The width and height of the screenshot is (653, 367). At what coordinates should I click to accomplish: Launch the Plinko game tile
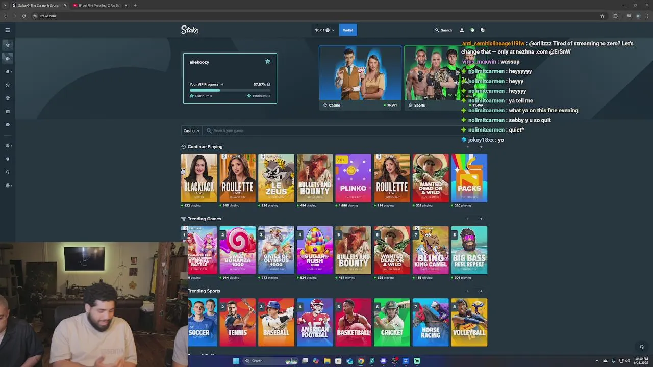click(353, 178)
